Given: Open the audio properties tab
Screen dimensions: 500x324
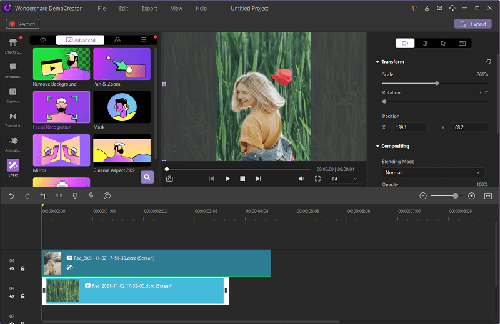Looking at the screenshot, I should pos(424,43).
